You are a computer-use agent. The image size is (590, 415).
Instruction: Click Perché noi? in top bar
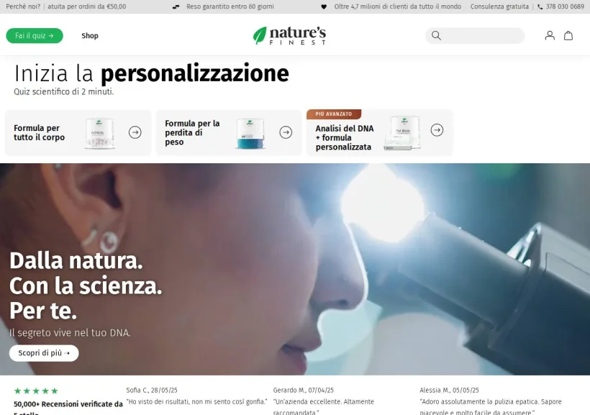pyautogui.click(x=23, y=6)
